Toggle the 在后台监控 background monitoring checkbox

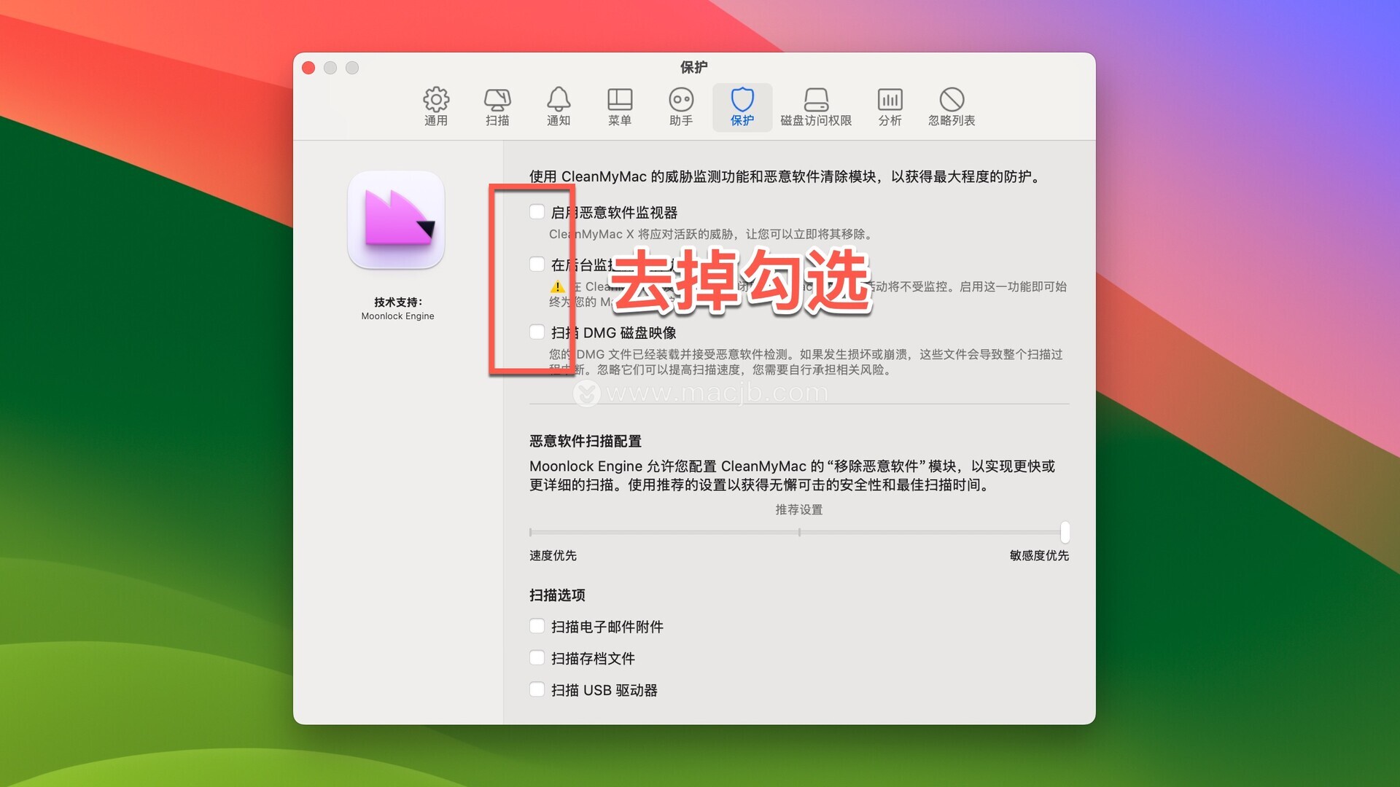coord(537,265)
